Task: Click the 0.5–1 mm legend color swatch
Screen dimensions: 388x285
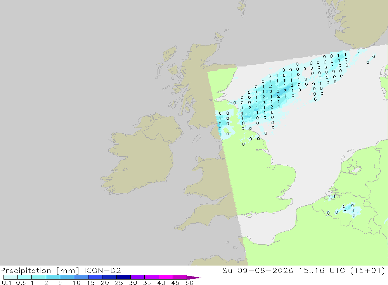Action: [x=24, y=277]
